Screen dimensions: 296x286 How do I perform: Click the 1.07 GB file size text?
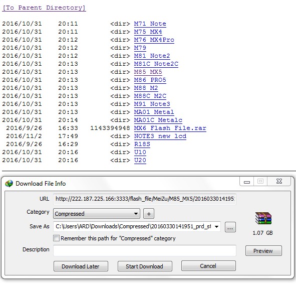262,233
